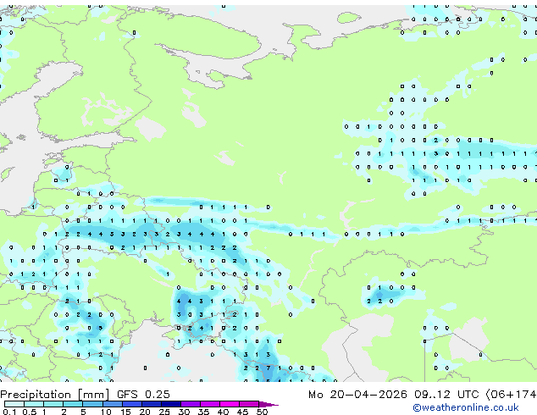This screenshot has height=415, width=537.
Task: Click the legend label '20'
Action: pyautogui.click(x=145, y=412)
